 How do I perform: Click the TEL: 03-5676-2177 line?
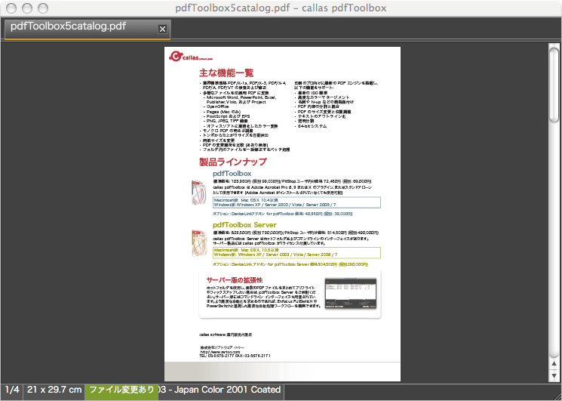tap(235, 356)
